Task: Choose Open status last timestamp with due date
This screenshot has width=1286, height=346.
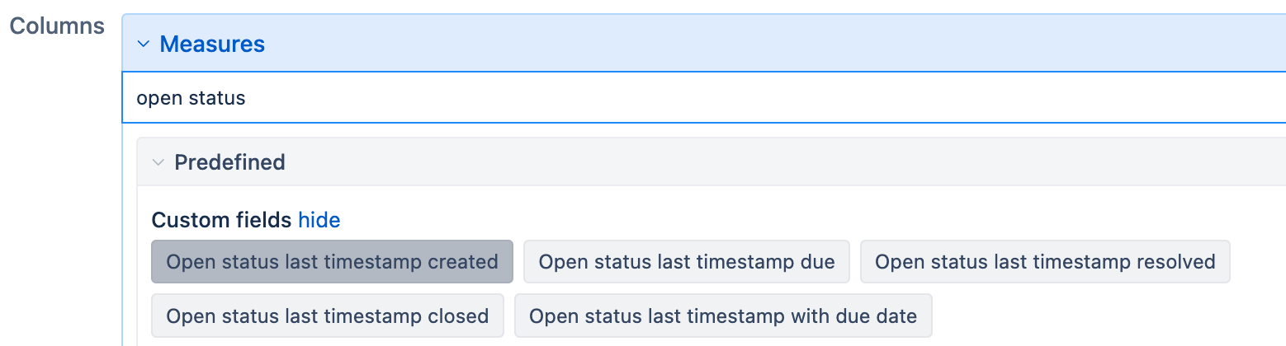Action: pos(722,316)
